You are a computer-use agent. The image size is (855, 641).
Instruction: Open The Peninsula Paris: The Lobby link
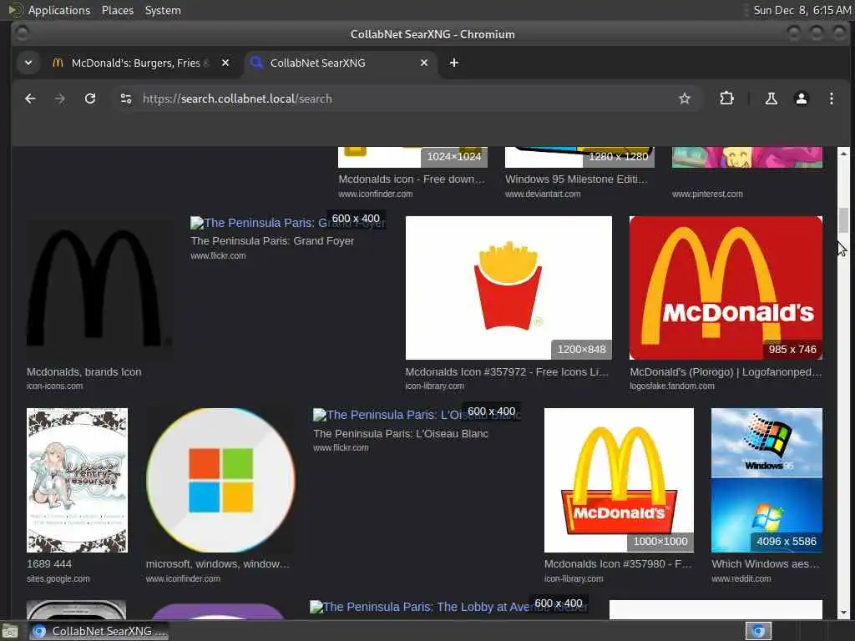pyautogui.click(x=448, y=607)
